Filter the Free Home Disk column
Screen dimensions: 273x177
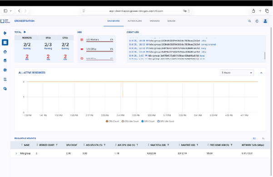(231, 145)
